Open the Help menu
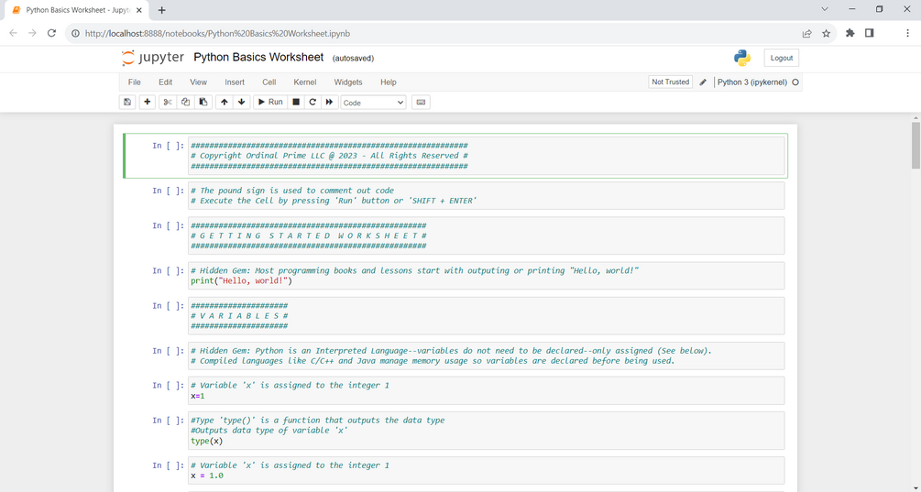Image resolution: width=921 pixels, height=492 pixels. coord(389,82)
